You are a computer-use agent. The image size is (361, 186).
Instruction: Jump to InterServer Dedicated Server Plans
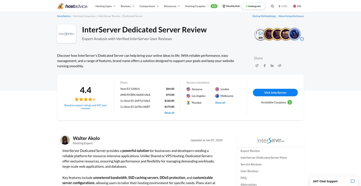(x=264, y=157)
